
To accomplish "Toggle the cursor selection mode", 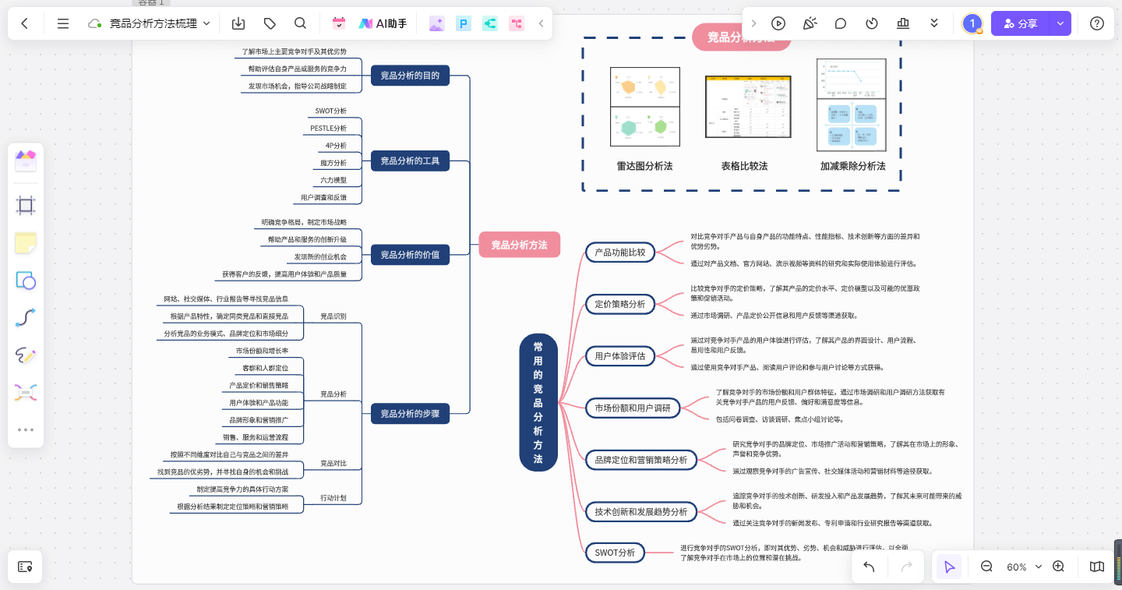I will [949, 567].
